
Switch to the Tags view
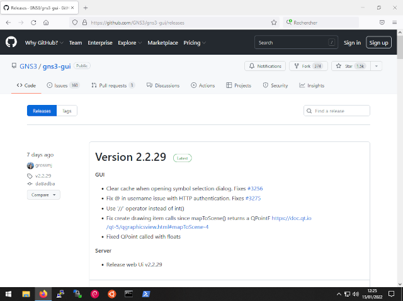tap(67, 111)
